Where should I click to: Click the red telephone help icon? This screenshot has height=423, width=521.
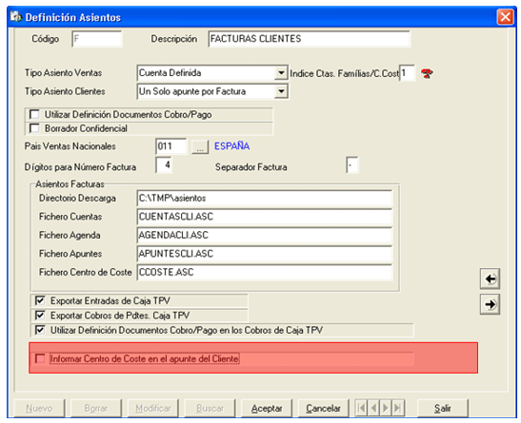pos(427,73)
